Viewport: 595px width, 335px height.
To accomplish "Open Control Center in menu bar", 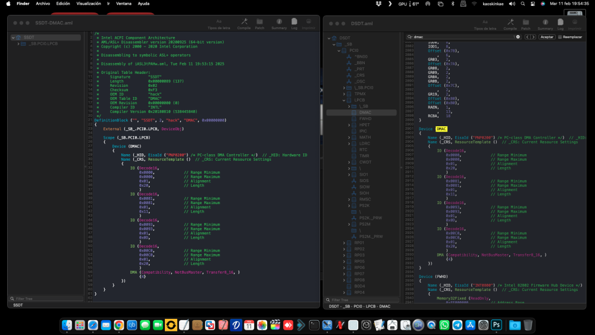I will pyautogui.click(x=533, y=4).
